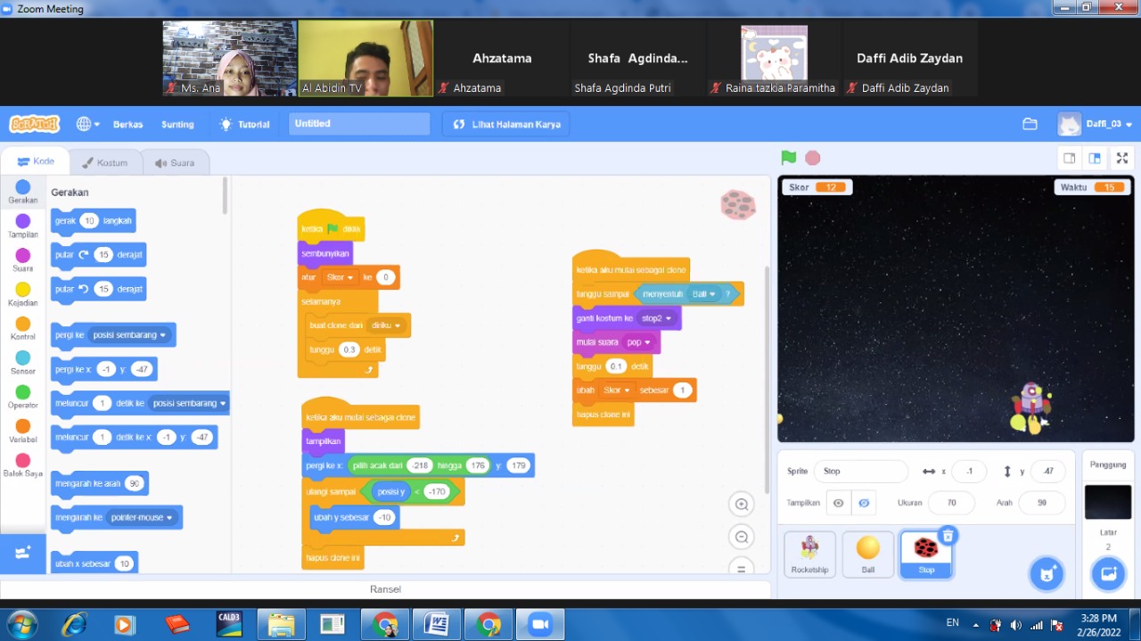This screenshot has width=1141, height=641.
Task: Click the add extension button
Action: click(23, 554)
